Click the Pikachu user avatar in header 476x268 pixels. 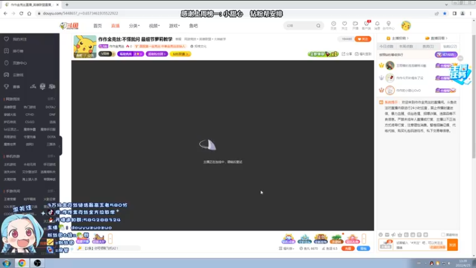tap(406, 26)
